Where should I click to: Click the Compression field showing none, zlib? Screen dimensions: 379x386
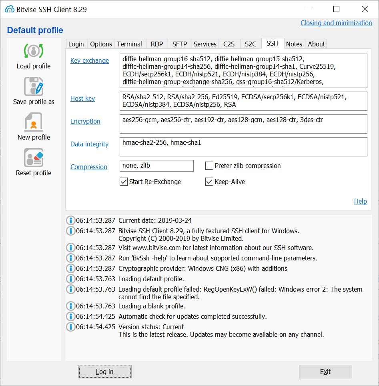click(x=156, y=166)
